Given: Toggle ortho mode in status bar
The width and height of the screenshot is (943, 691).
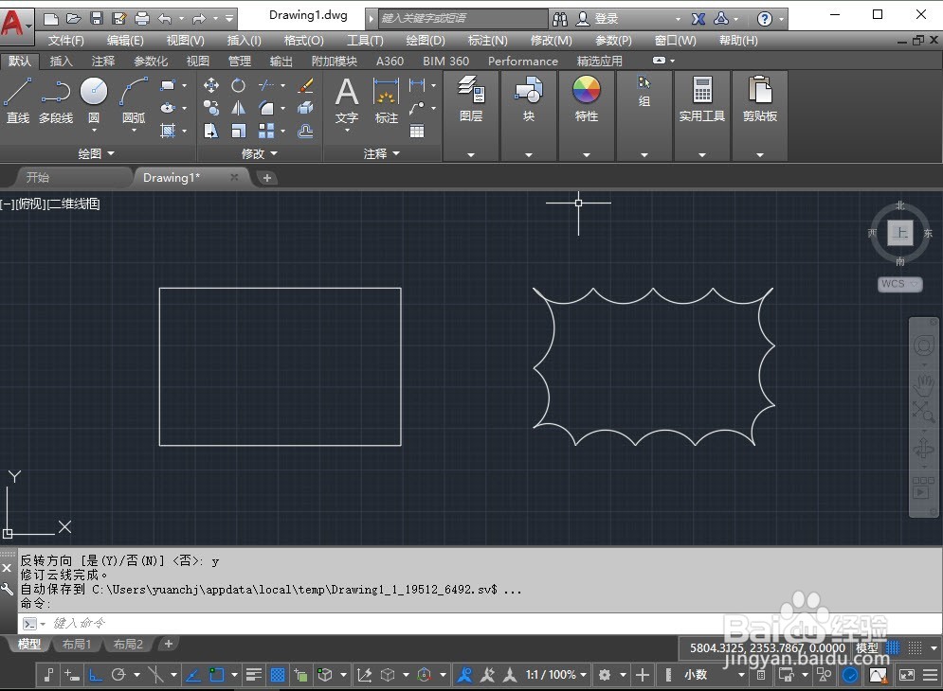Looking at the screenshot, I should point(95,675).
